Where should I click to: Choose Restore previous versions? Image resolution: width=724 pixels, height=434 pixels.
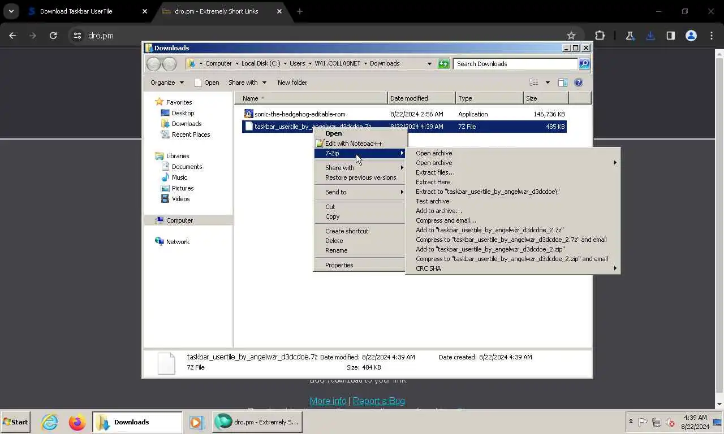(x=360, y=177)
